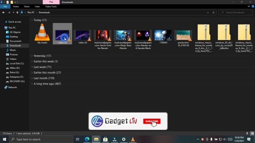The height and width of the screenshot is (143, 255).
Task: Click the Forward navigation arrow
Action: pyautogui.click(x=9, y=12)
